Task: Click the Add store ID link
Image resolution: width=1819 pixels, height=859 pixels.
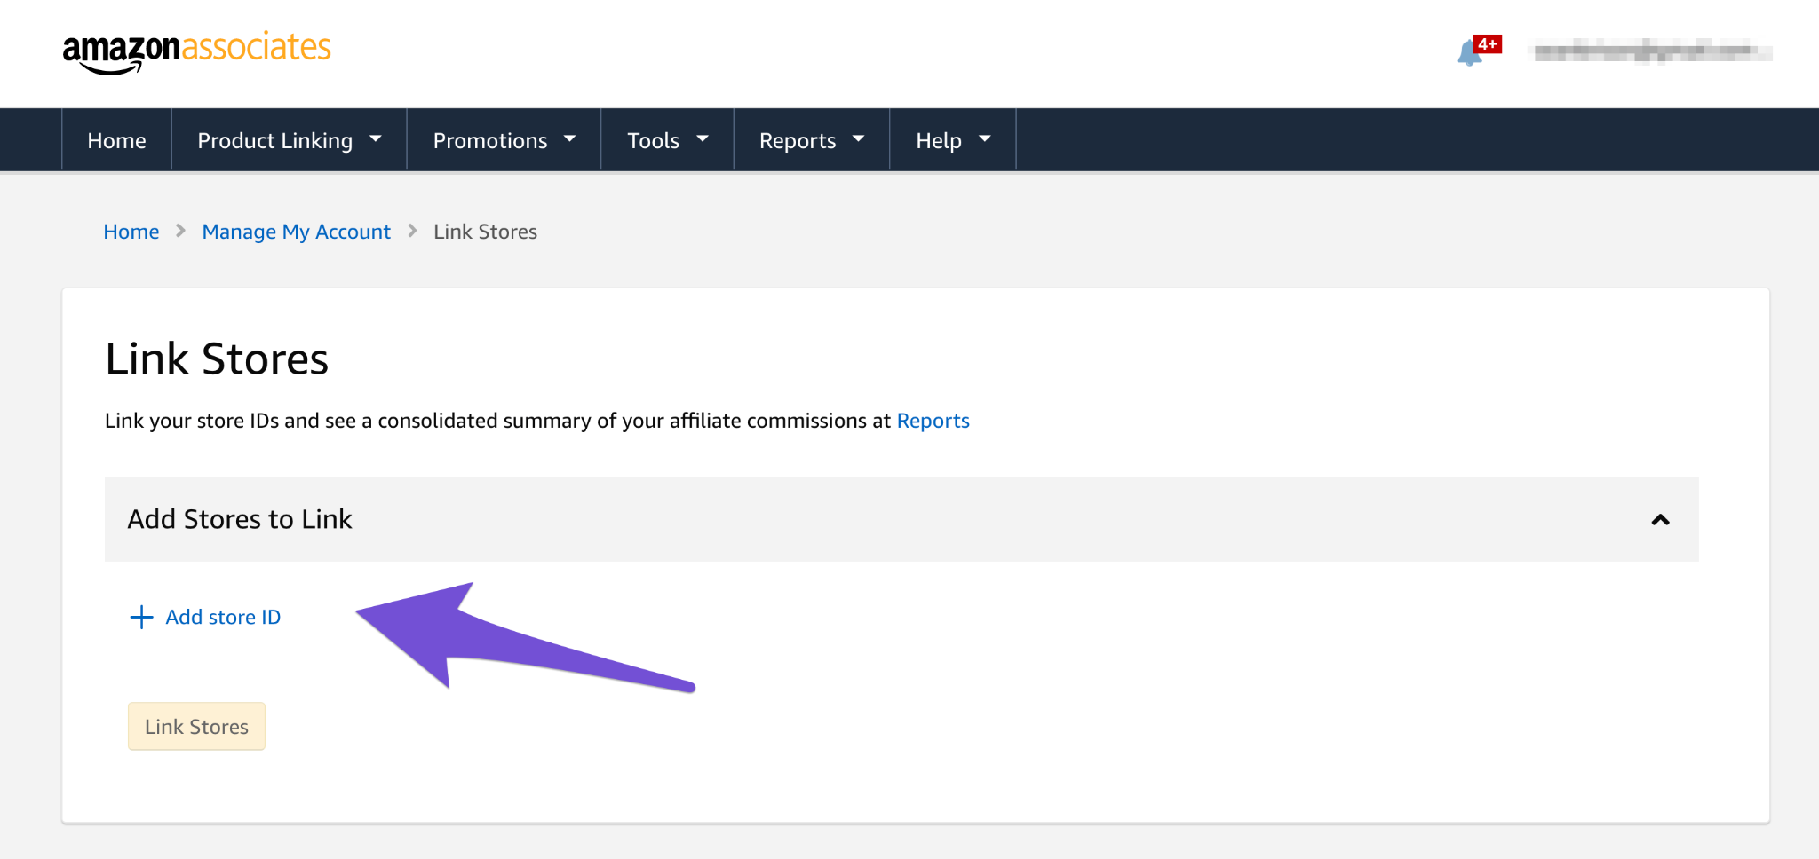Action: click(223, 617)
